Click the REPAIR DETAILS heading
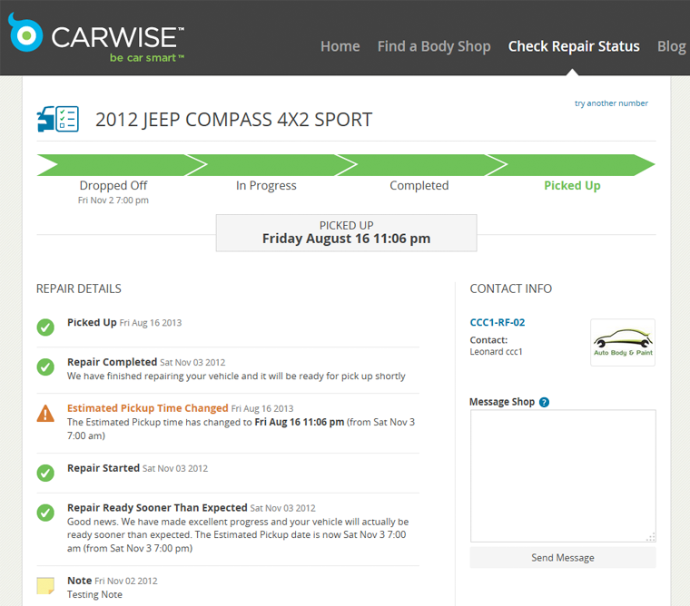 (x=79, y=288)
